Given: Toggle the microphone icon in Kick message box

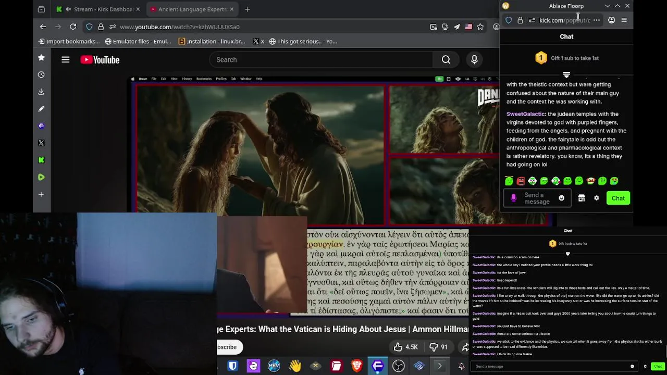Looking at the screenshot, I should pyautogui.click(x=513, y=198).
